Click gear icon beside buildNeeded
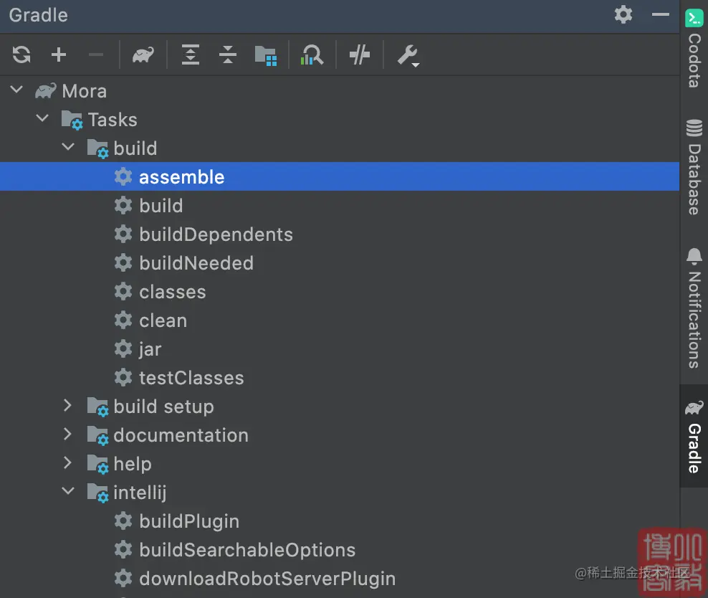Image resolution: width=708 pixels, height=598 pixels. 123,263
